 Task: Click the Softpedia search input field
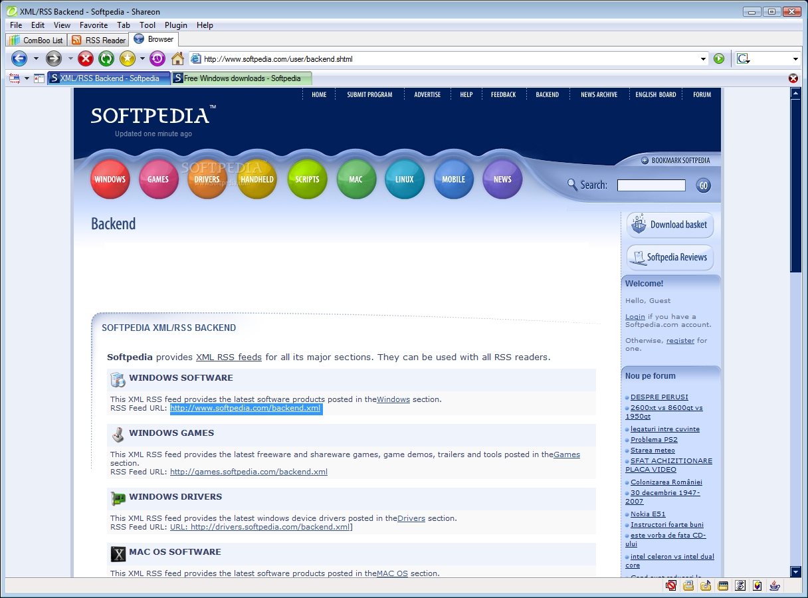(651, 185)
